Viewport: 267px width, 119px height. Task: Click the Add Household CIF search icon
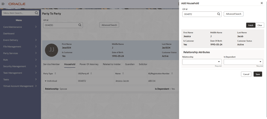[x=219, y=14]
